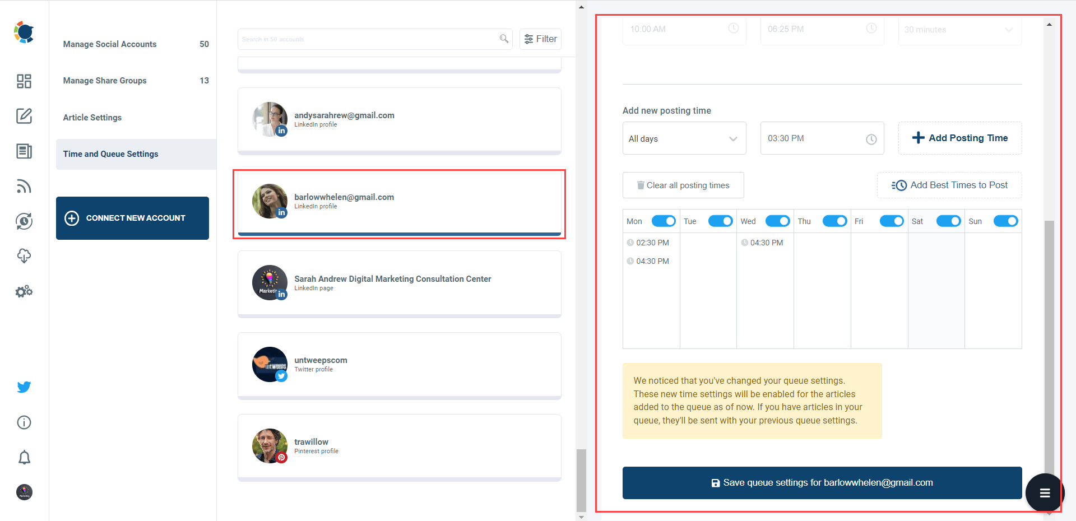Screen dimensions: 1076x521
Task: Go to Manage Share Groups section
Action: tap(104, 80)
